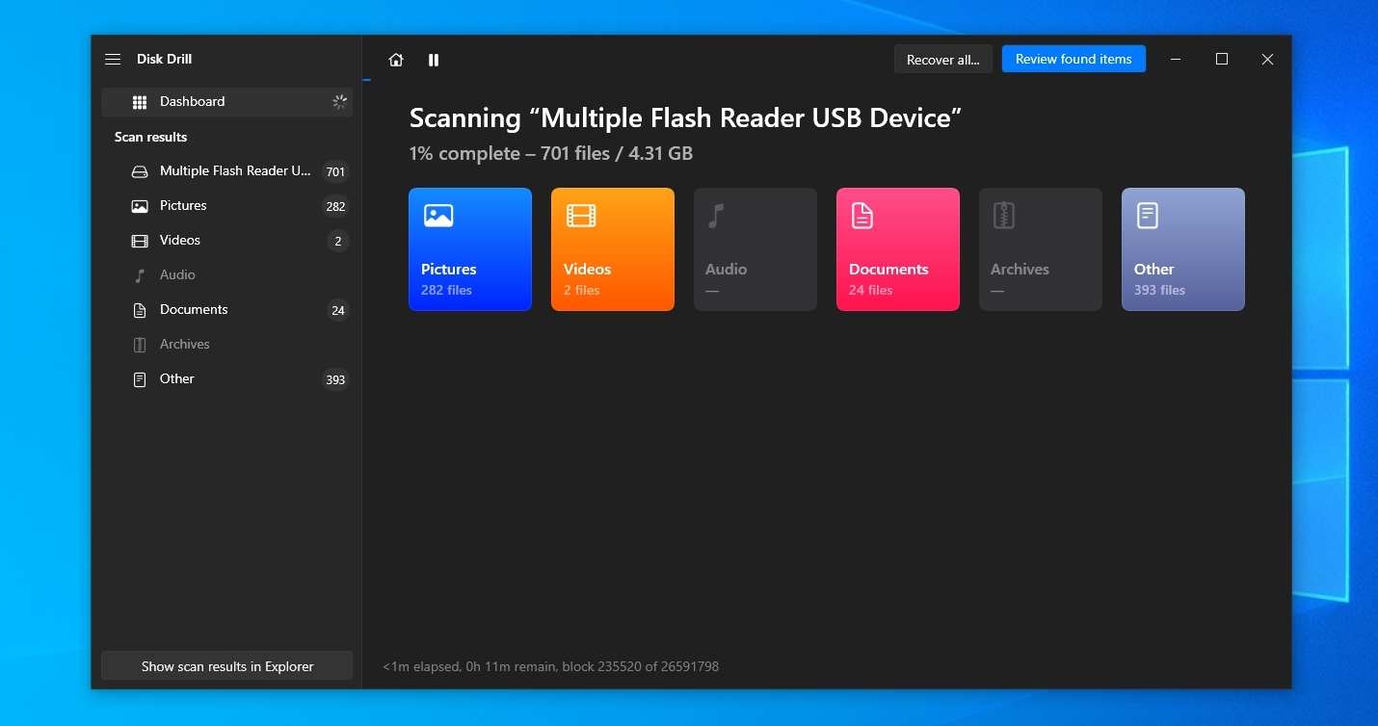1378x726 pixels.
Task: Click the Pictures image icon in the sidebar
Action: coord(140,206)
